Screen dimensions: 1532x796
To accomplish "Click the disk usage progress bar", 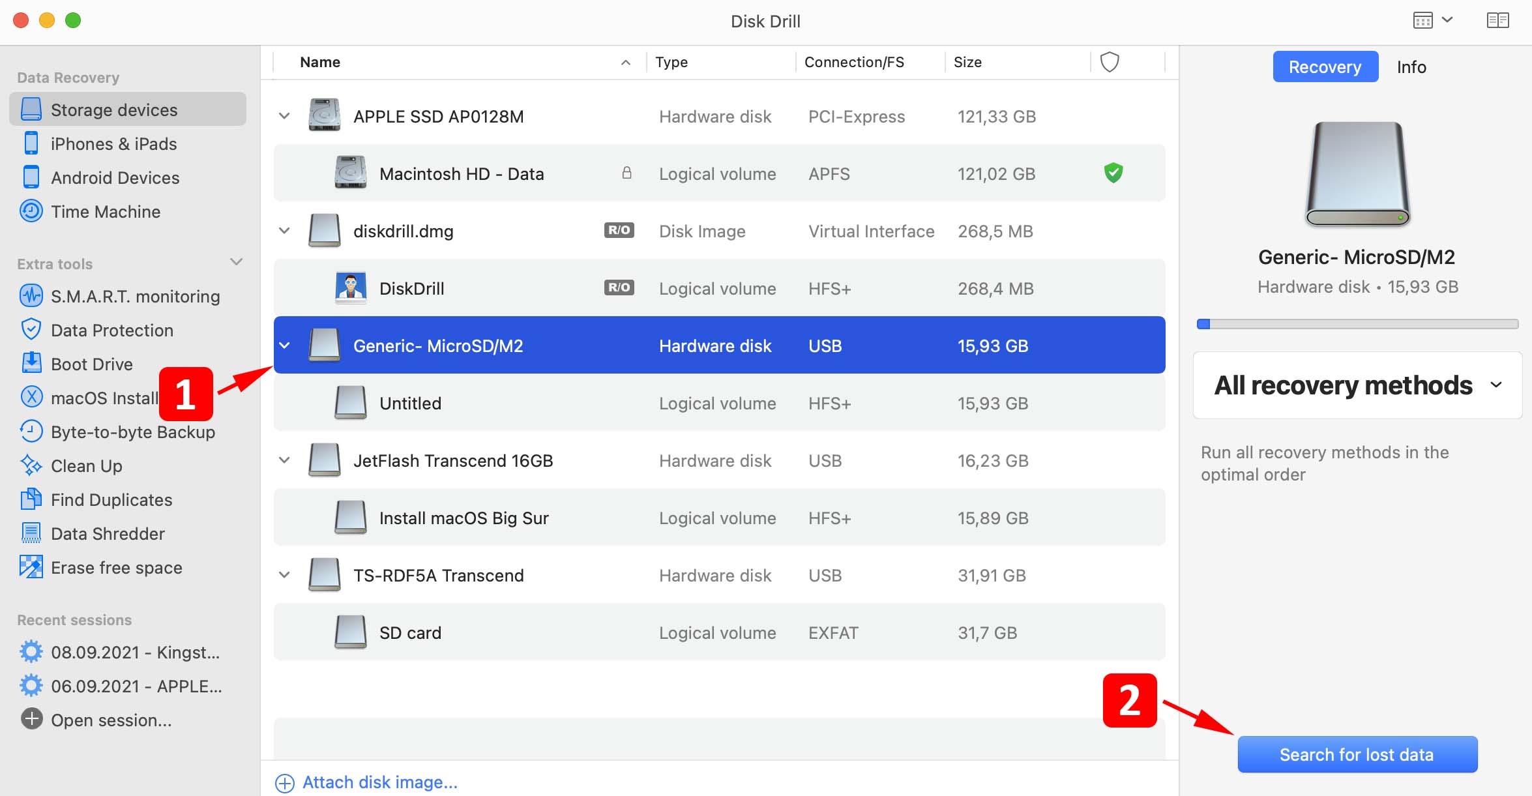I will pyautogui.click(x=1357, y=324).
